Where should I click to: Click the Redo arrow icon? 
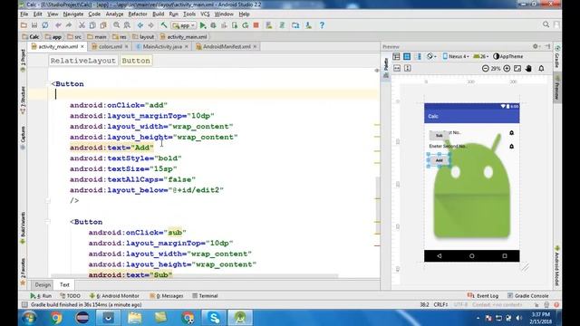[x=69, y=25]
